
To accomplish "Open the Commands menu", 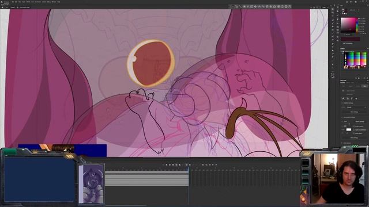I will tap(38, 2).
